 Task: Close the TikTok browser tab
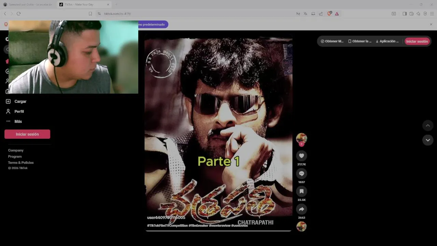coord(108,4)
